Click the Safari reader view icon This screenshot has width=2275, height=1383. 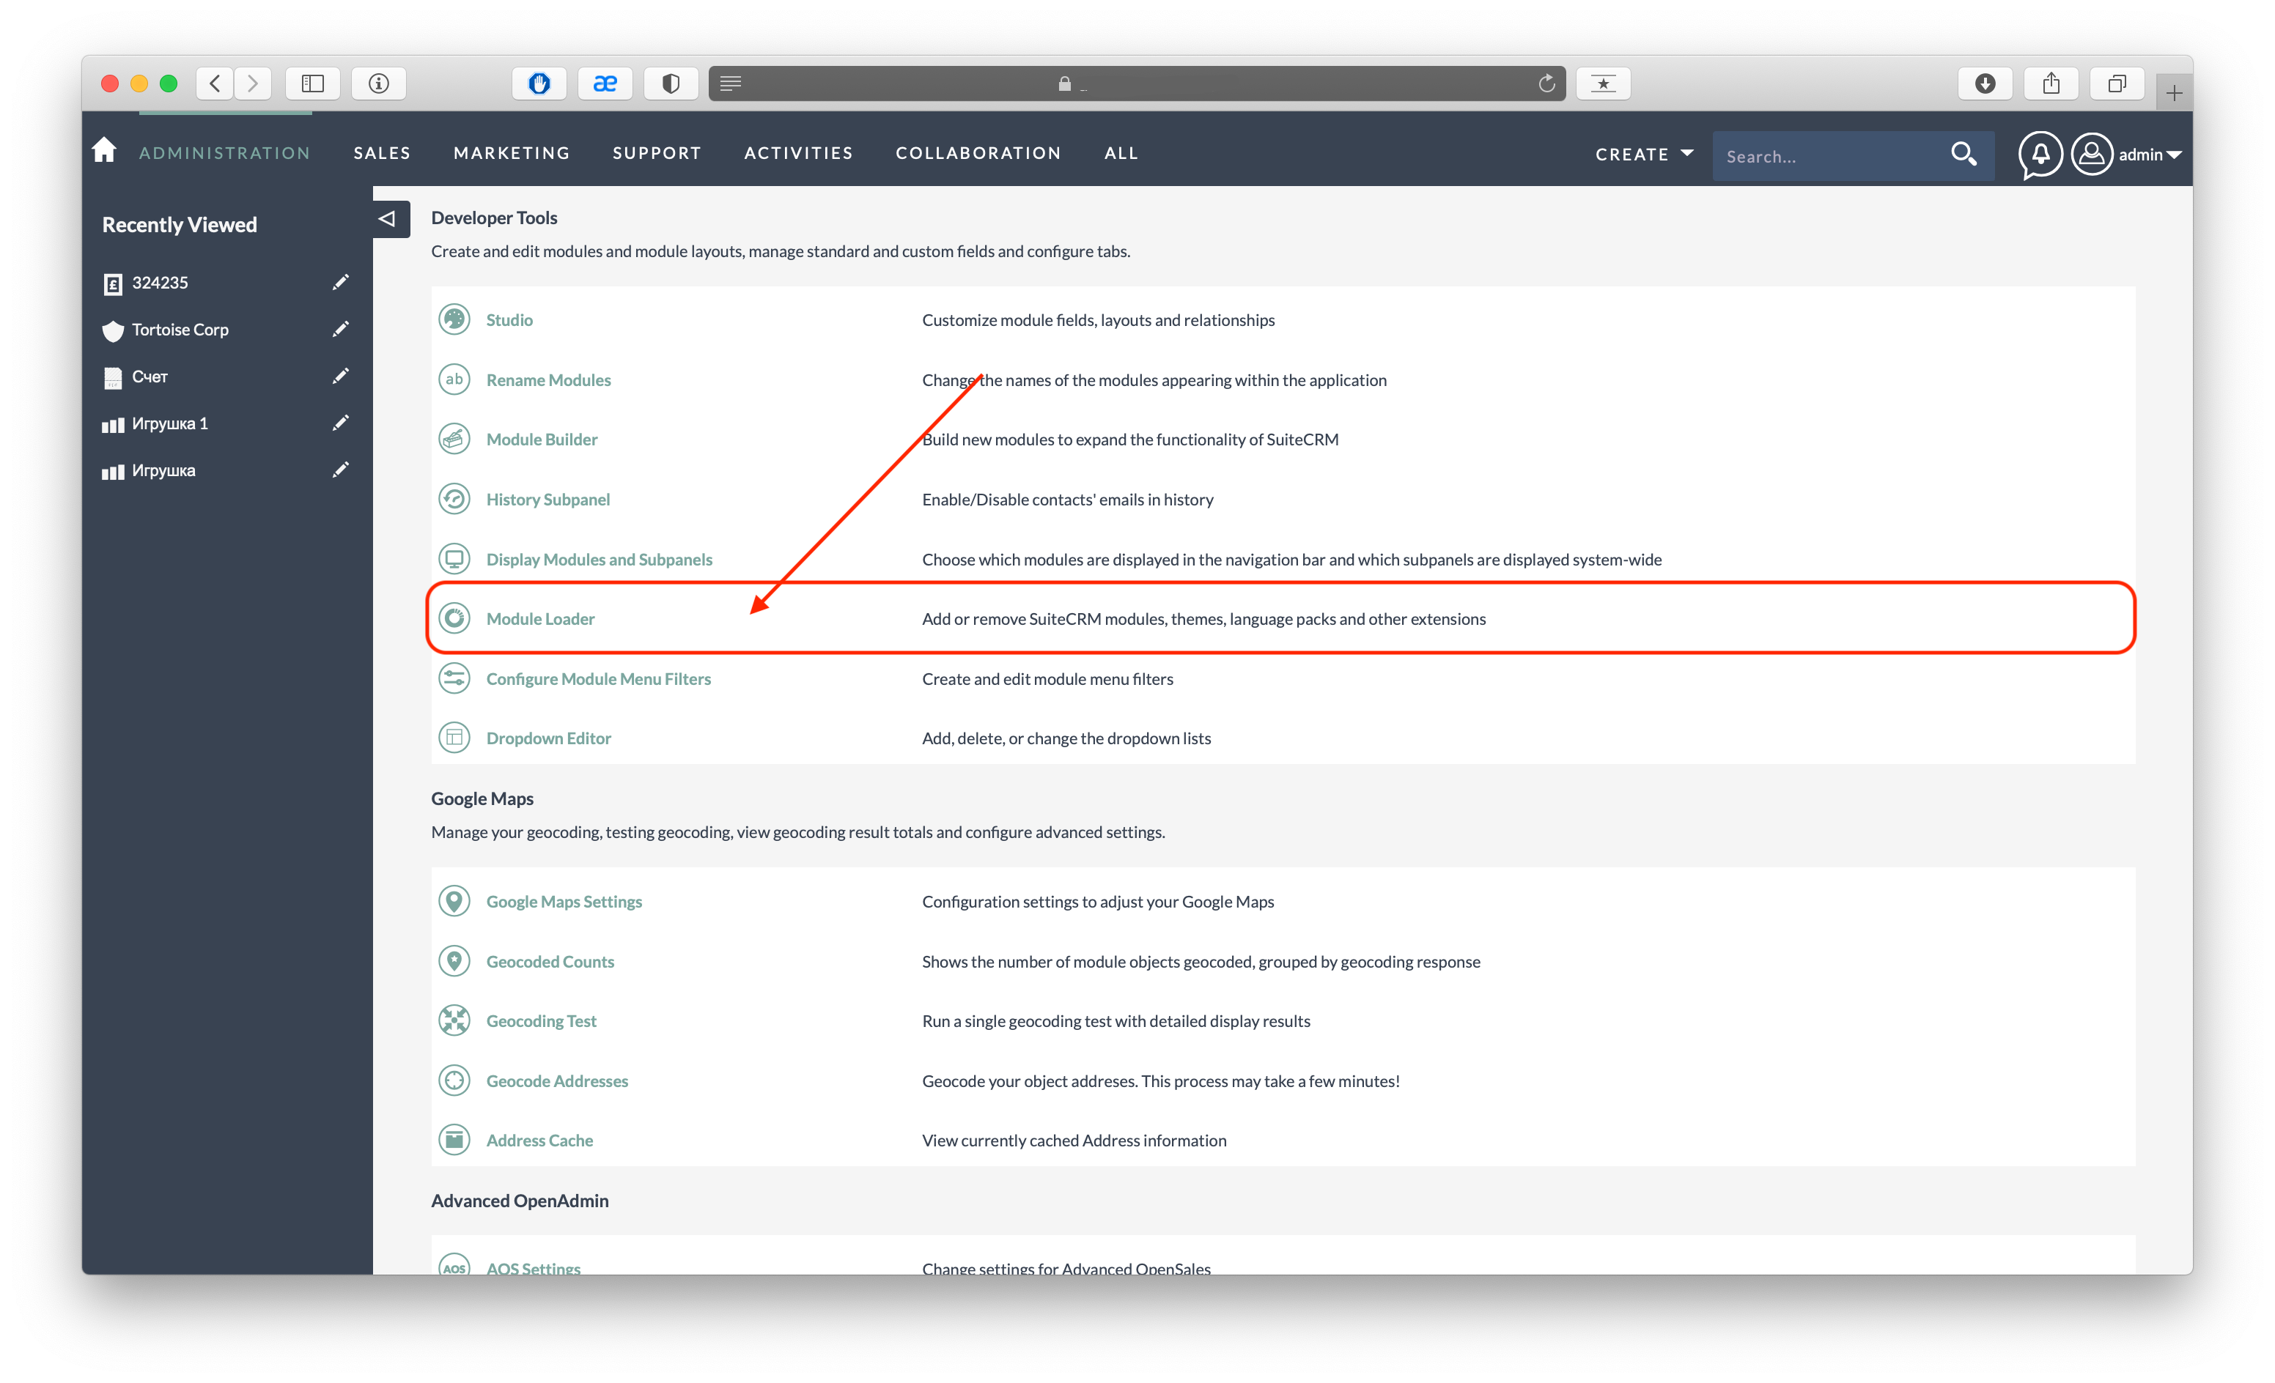[x=730, y=84]
